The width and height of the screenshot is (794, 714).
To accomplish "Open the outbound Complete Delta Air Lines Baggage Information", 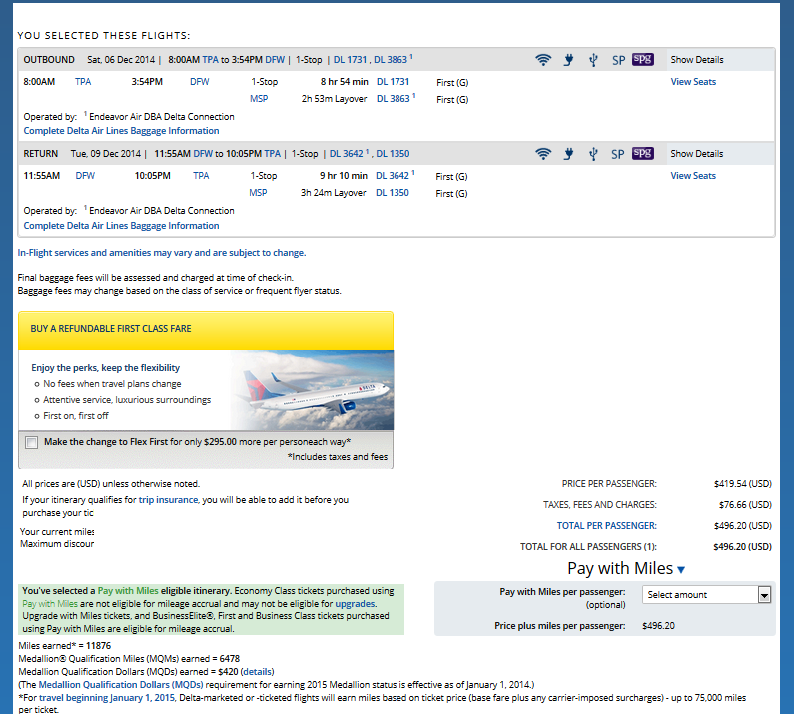I will click(121, 131).
